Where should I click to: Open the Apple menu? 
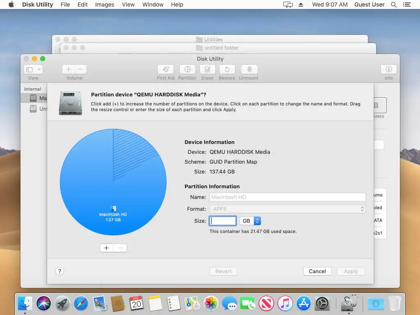[x=11, y=5]
